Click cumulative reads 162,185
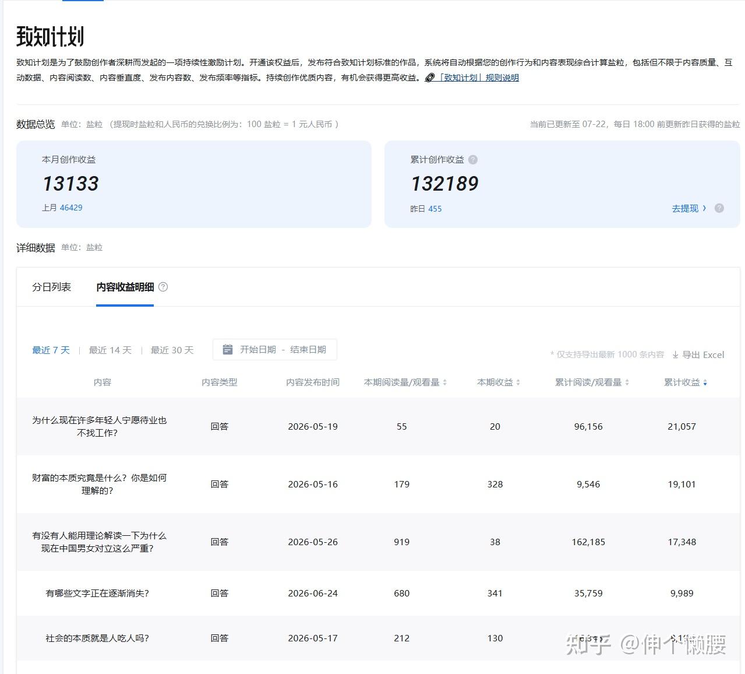 click(x=588, y=542)
